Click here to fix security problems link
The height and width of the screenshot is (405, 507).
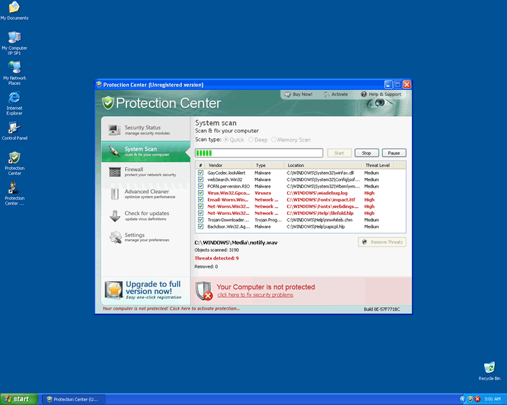[x=255, y=295]
